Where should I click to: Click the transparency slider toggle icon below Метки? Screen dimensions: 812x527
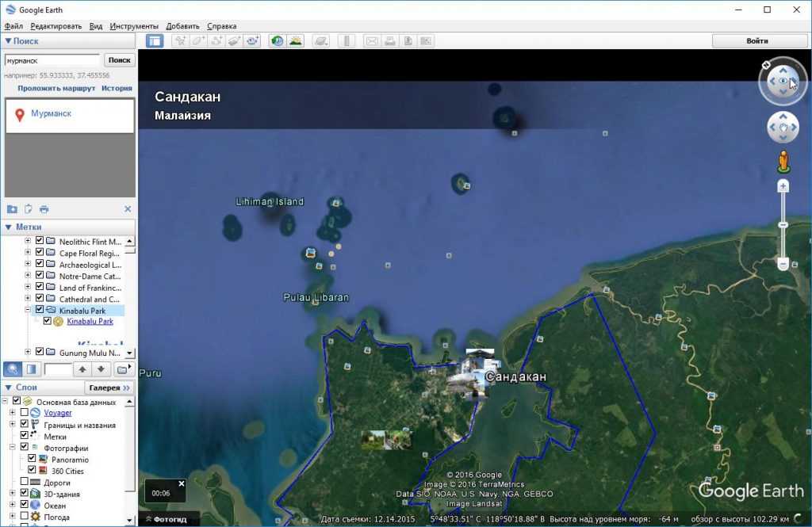coord(31,369)
